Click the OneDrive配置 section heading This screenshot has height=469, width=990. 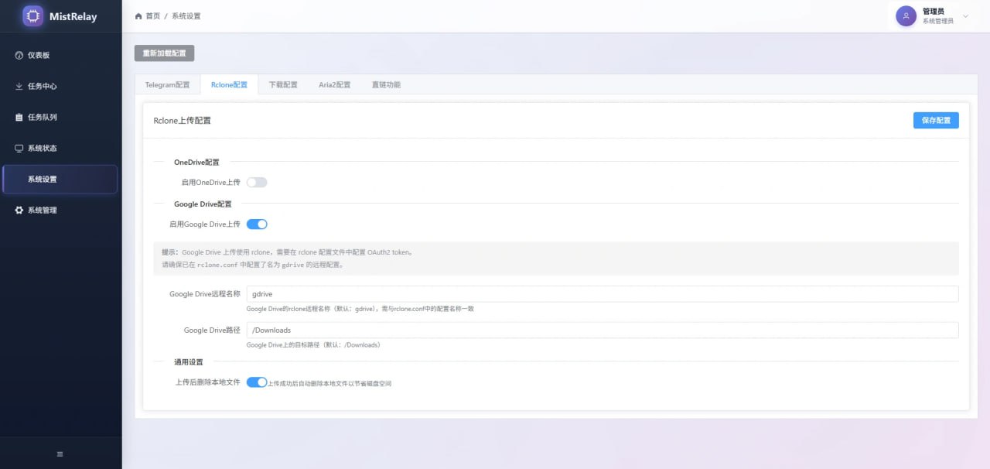[196, 163]
